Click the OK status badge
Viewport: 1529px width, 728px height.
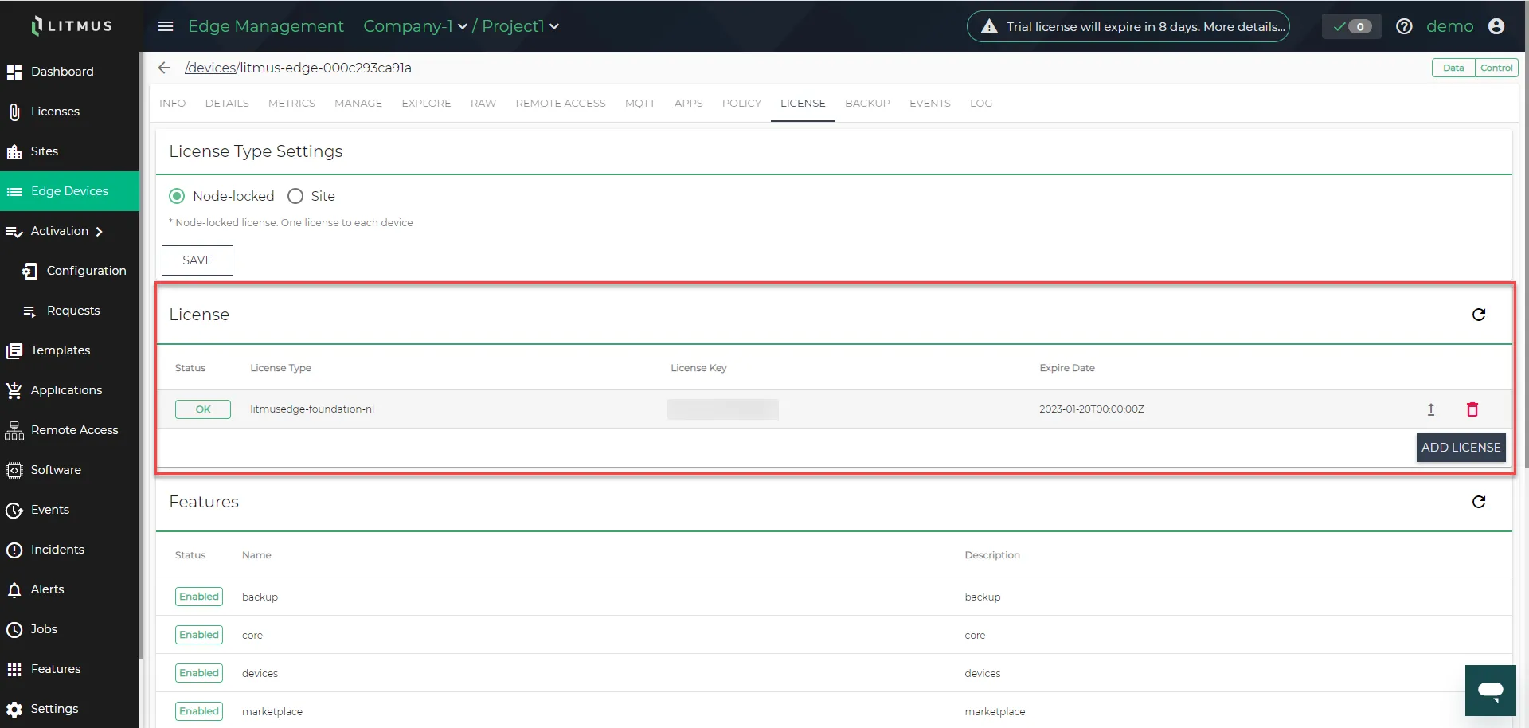(x=203, y=409)
